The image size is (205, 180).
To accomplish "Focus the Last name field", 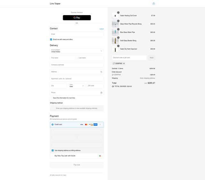I will [x=91, y=58].
